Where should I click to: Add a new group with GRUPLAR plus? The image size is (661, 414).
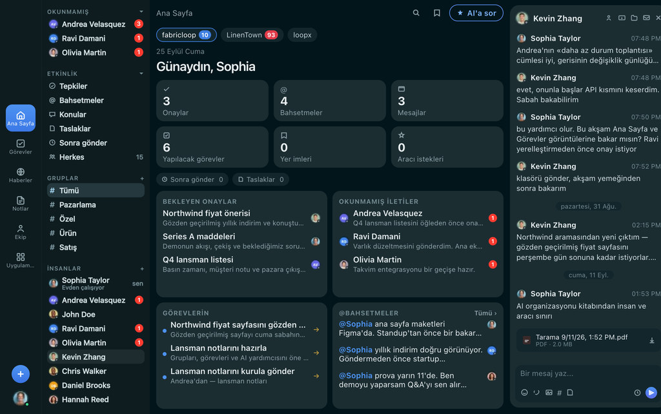coord(141,178)
